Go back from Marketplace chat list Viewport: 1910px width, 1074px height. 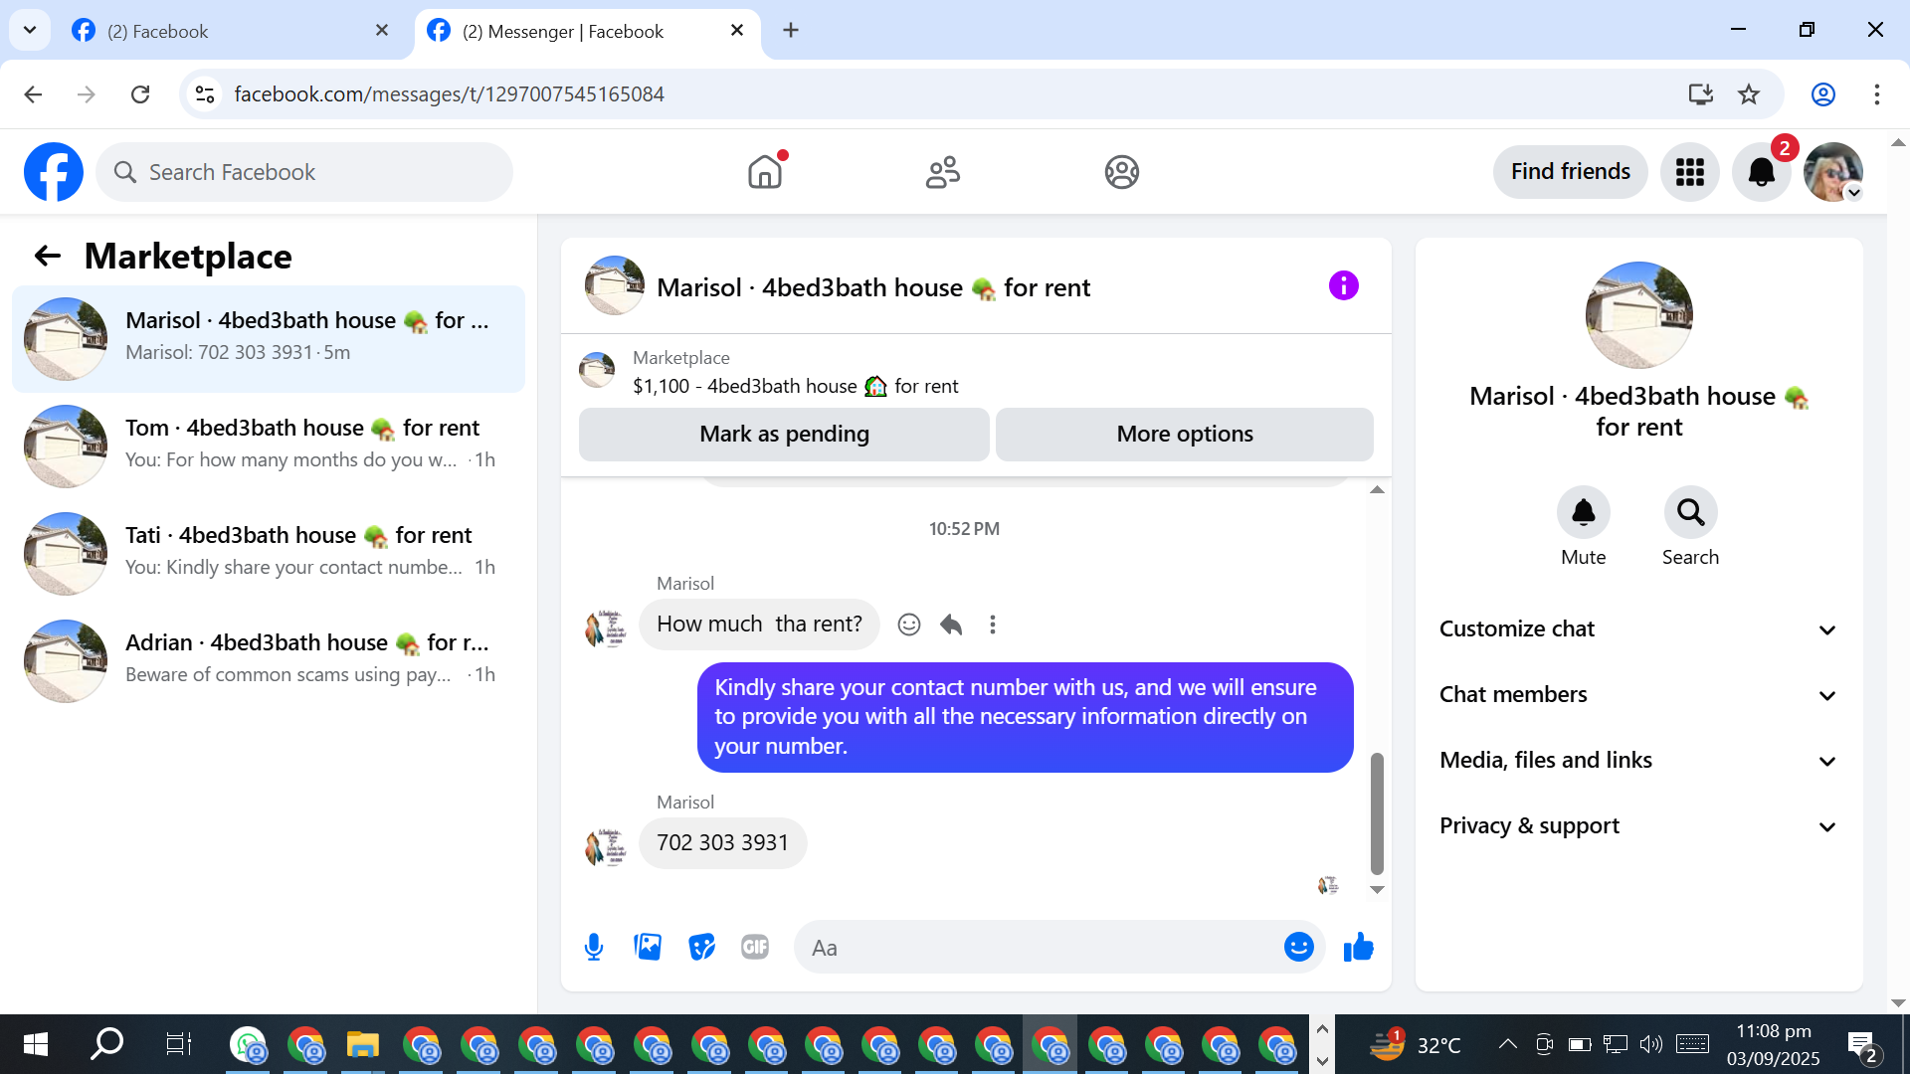pos(48,257)
